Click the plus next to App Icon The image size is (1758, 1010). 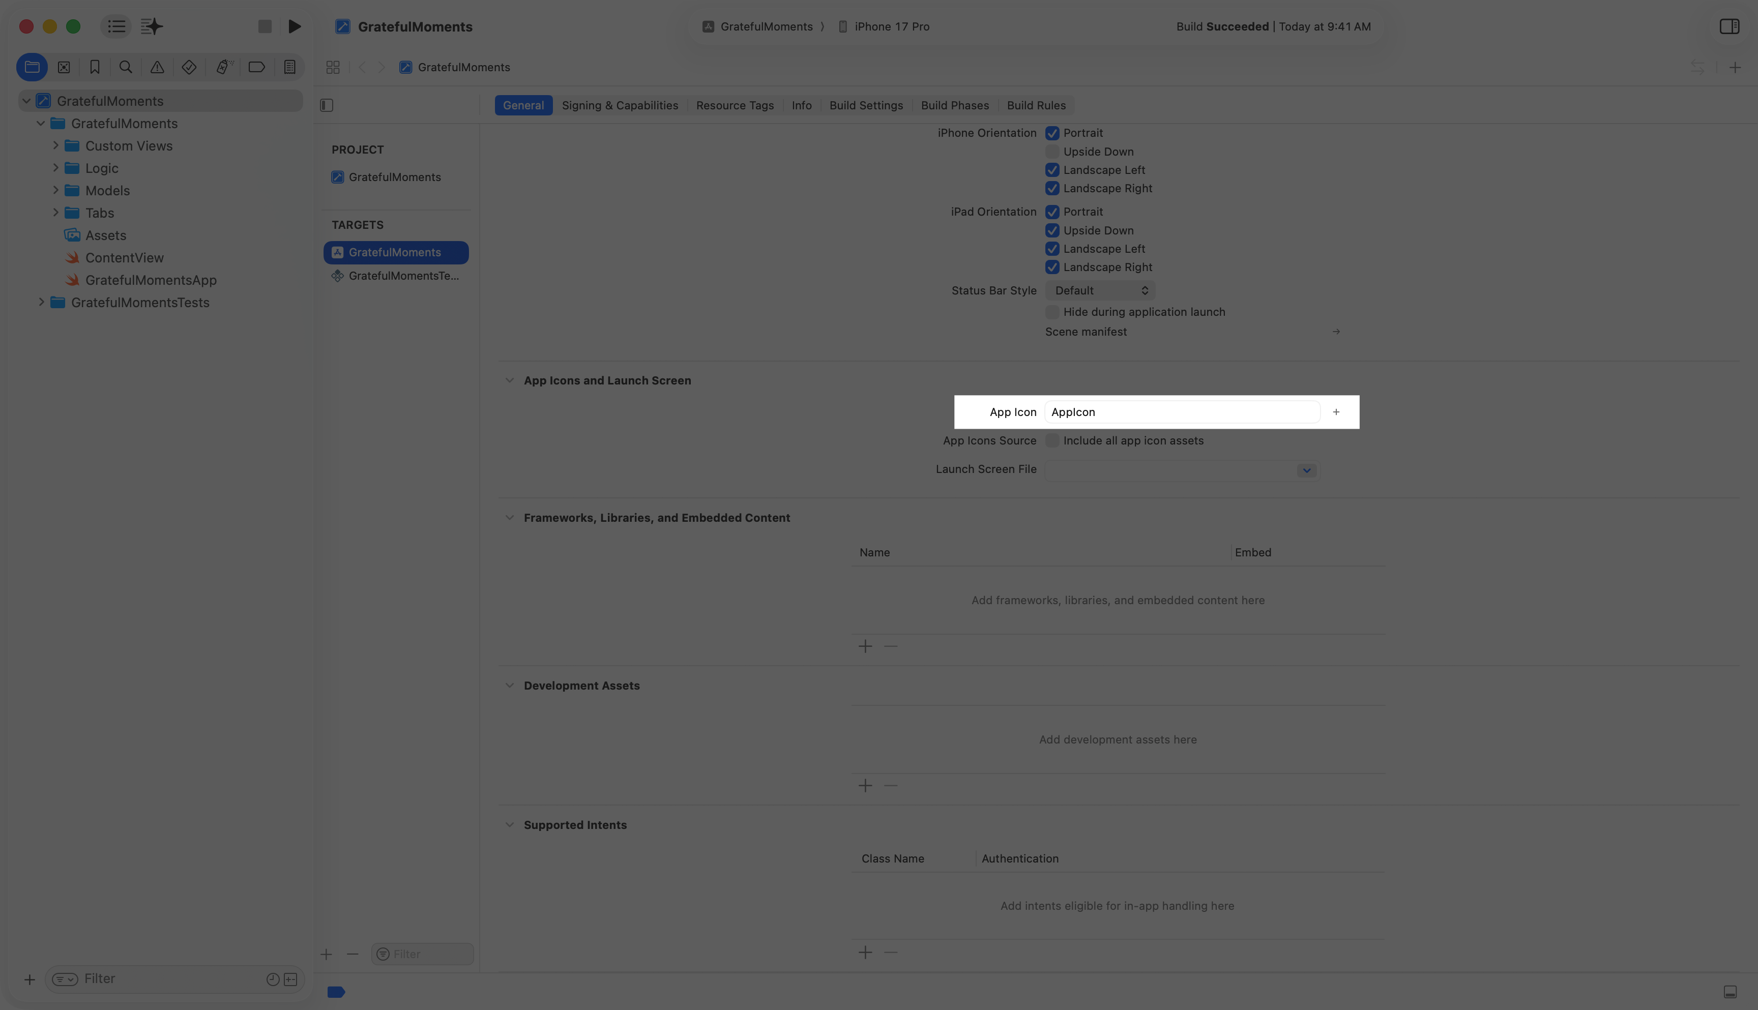click(1335, 412)
